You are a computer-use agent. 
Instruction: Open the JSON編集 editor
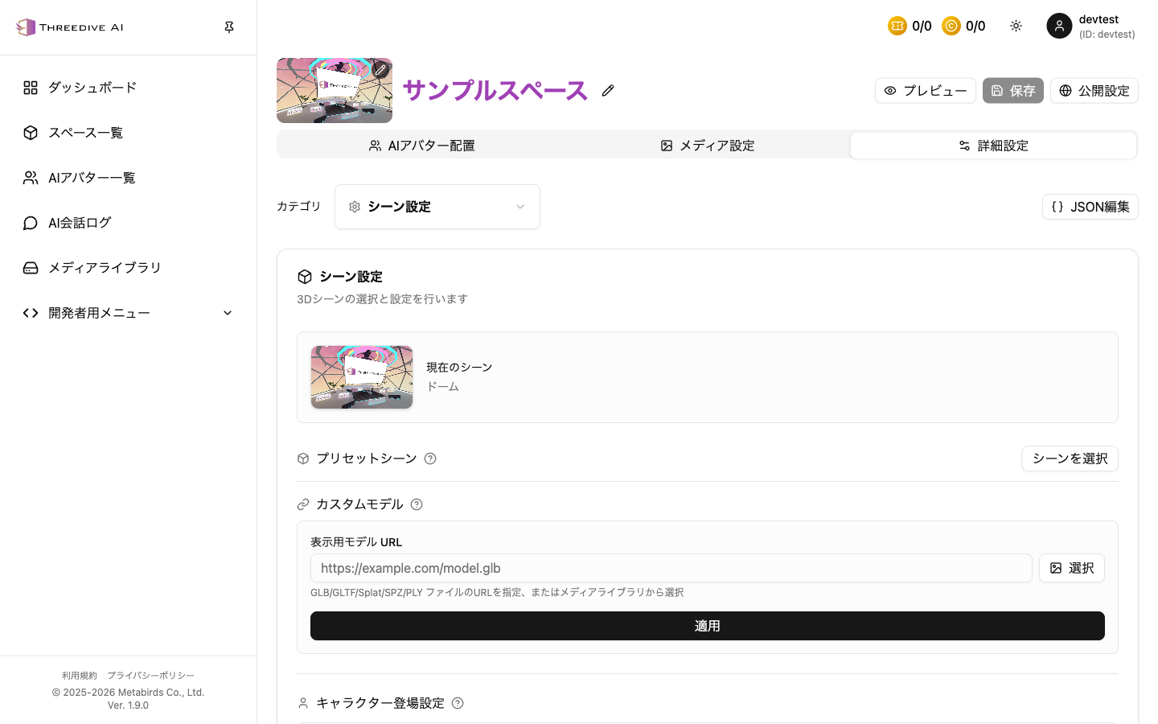tap(1090, 207)
